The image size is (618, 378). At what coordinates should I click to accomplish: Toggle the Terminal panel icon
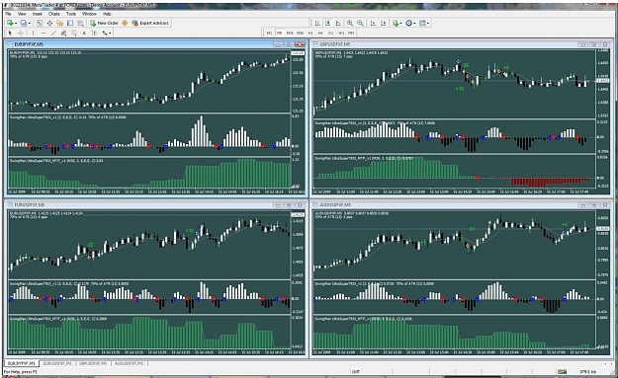70,24
